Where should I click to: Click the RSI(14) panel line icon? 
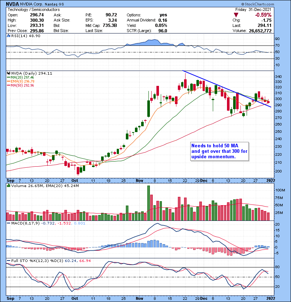click(9, 36)
